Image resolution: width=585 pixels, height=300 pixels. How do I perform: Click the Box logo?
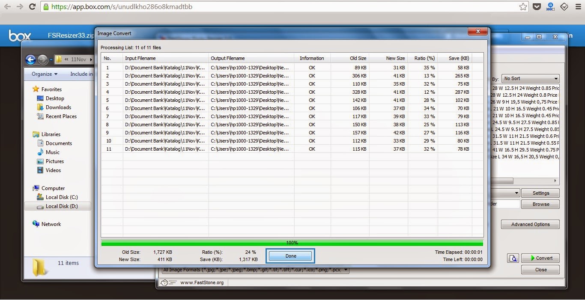pos(20,36)
